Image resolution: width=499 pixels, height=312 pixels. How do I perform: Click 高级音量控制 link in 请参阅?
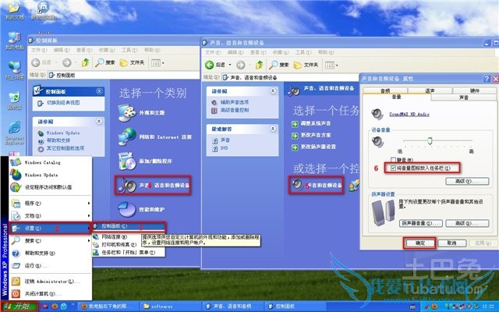235,110
